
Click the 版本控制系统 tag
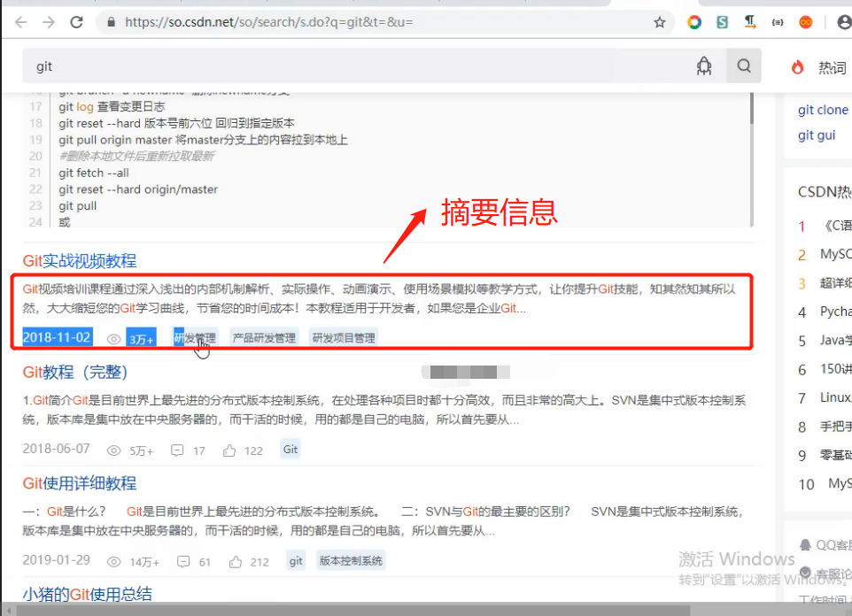351,561
